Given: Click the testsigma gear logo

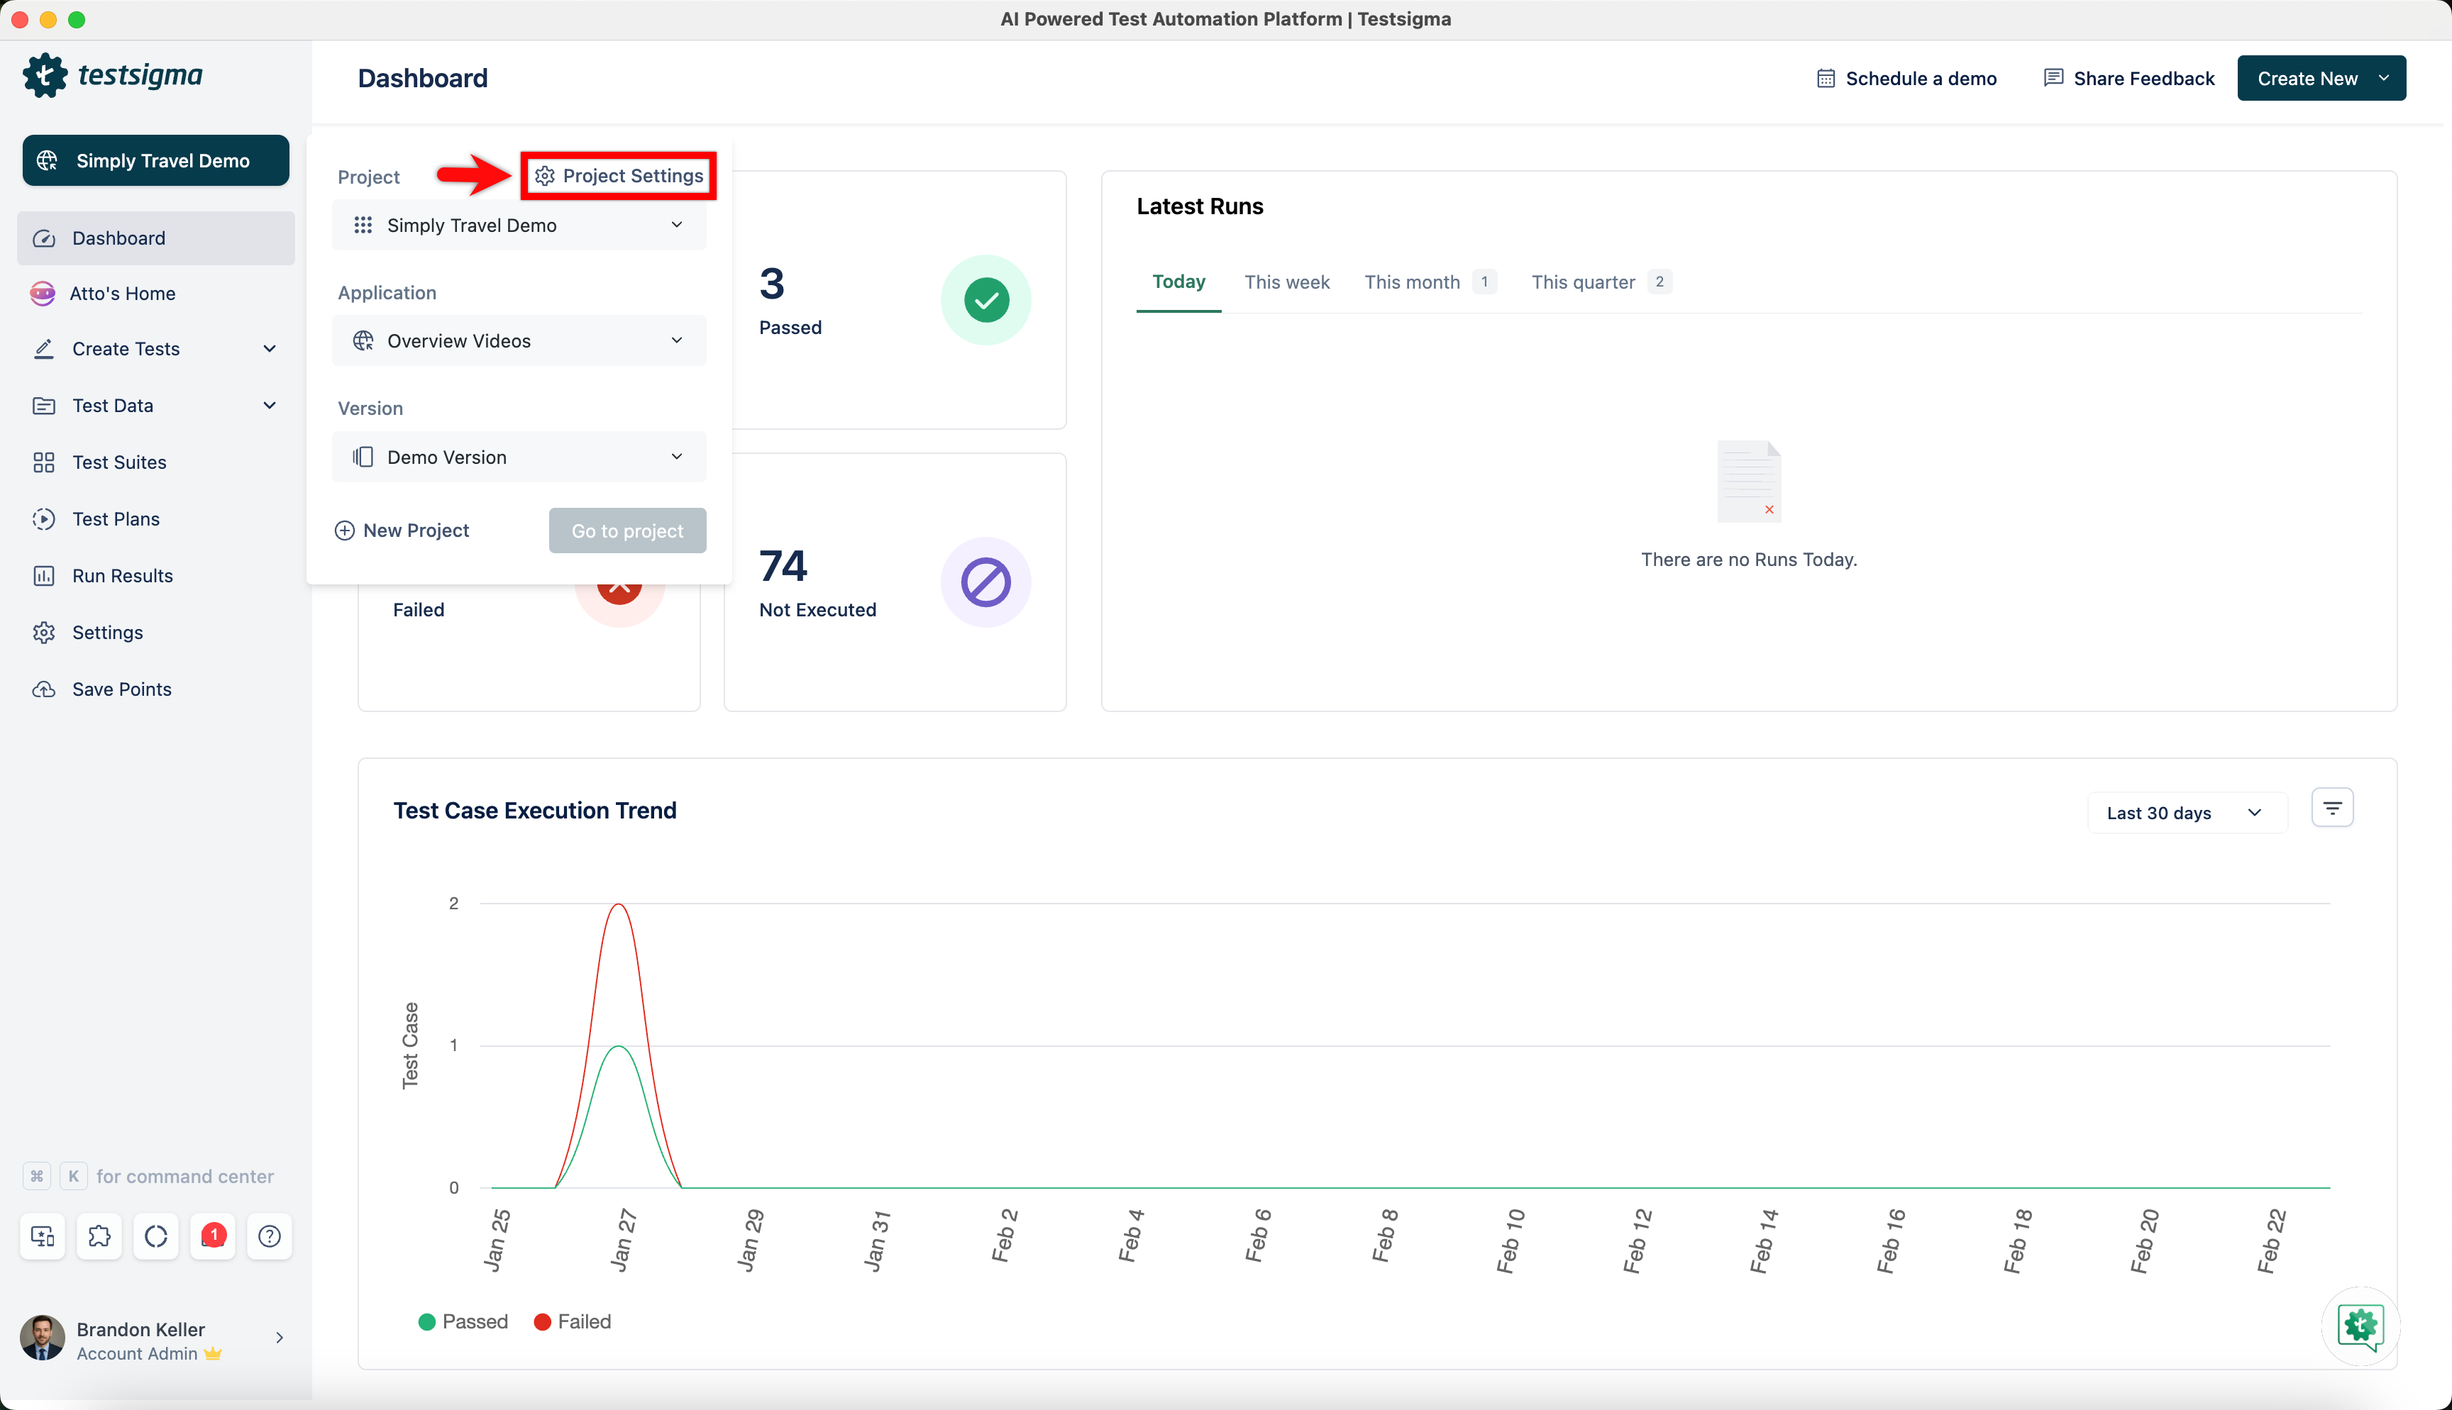Looking at the screenshot, I should click(x=45, y=75).
